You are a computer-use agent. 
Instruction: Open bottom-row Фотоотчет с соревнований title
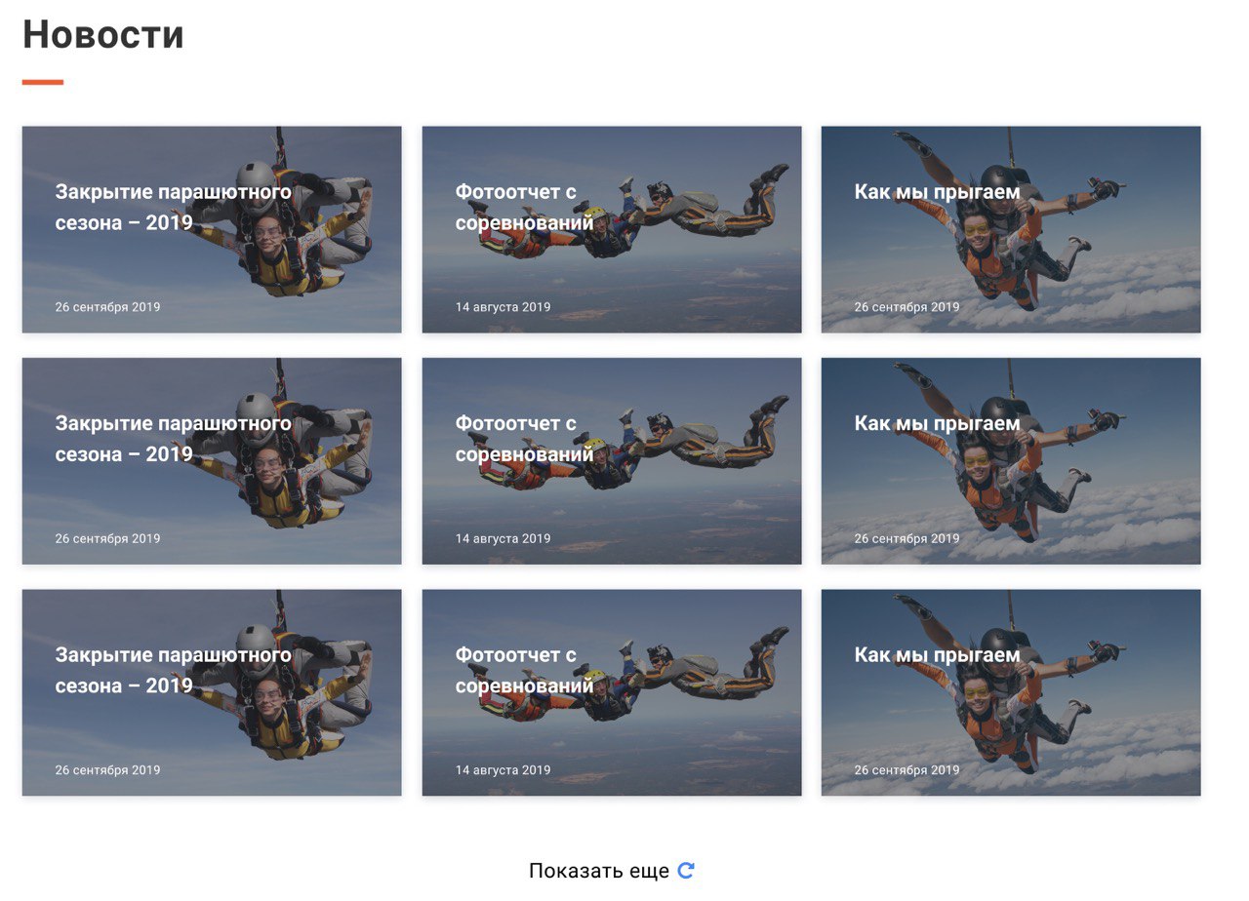pos(524,670)
